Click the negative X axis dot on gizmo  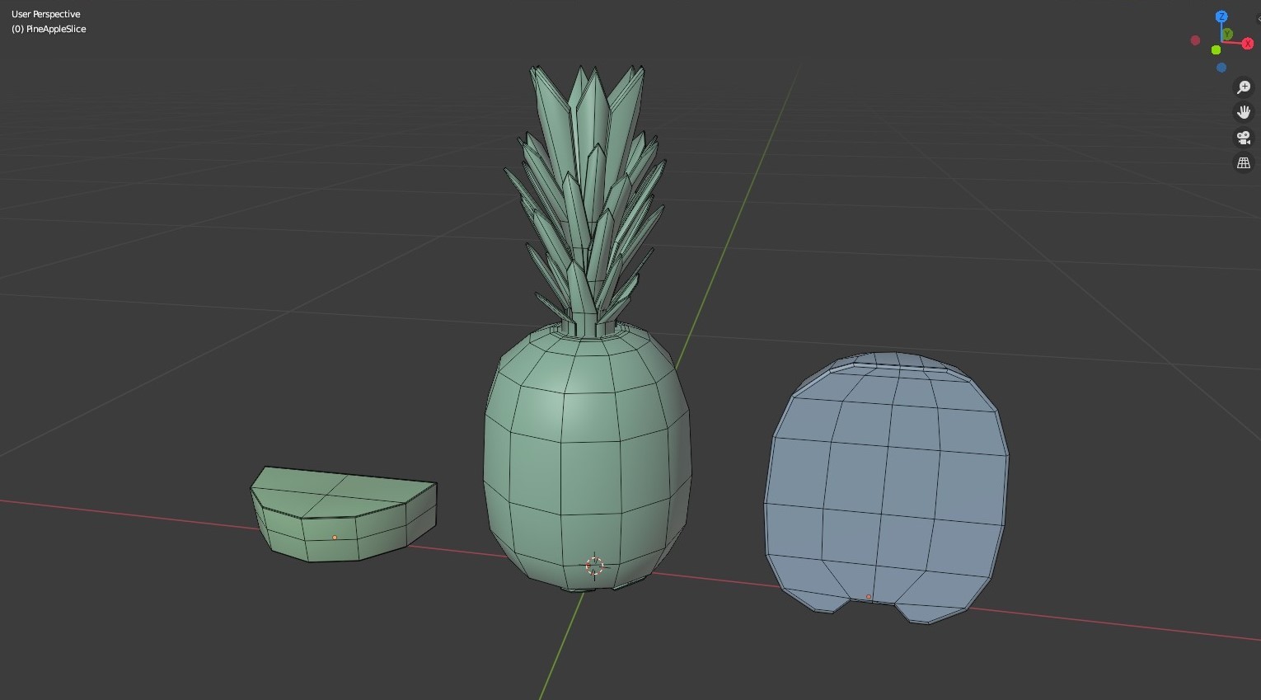click(x=1195, y=40)
